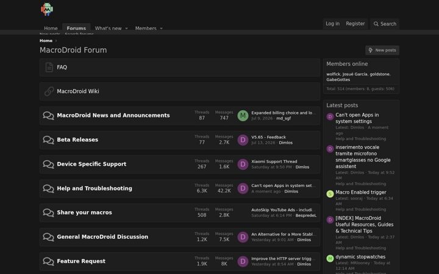Screen dimensions: 439x274
Task: Click the Latest posts heading
Action: [342, 105]
